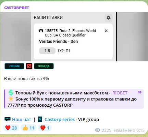Add a thumbs up reaction (11)
The width and height of the screenshot is (148, 137).
click(x=28, y=128)
